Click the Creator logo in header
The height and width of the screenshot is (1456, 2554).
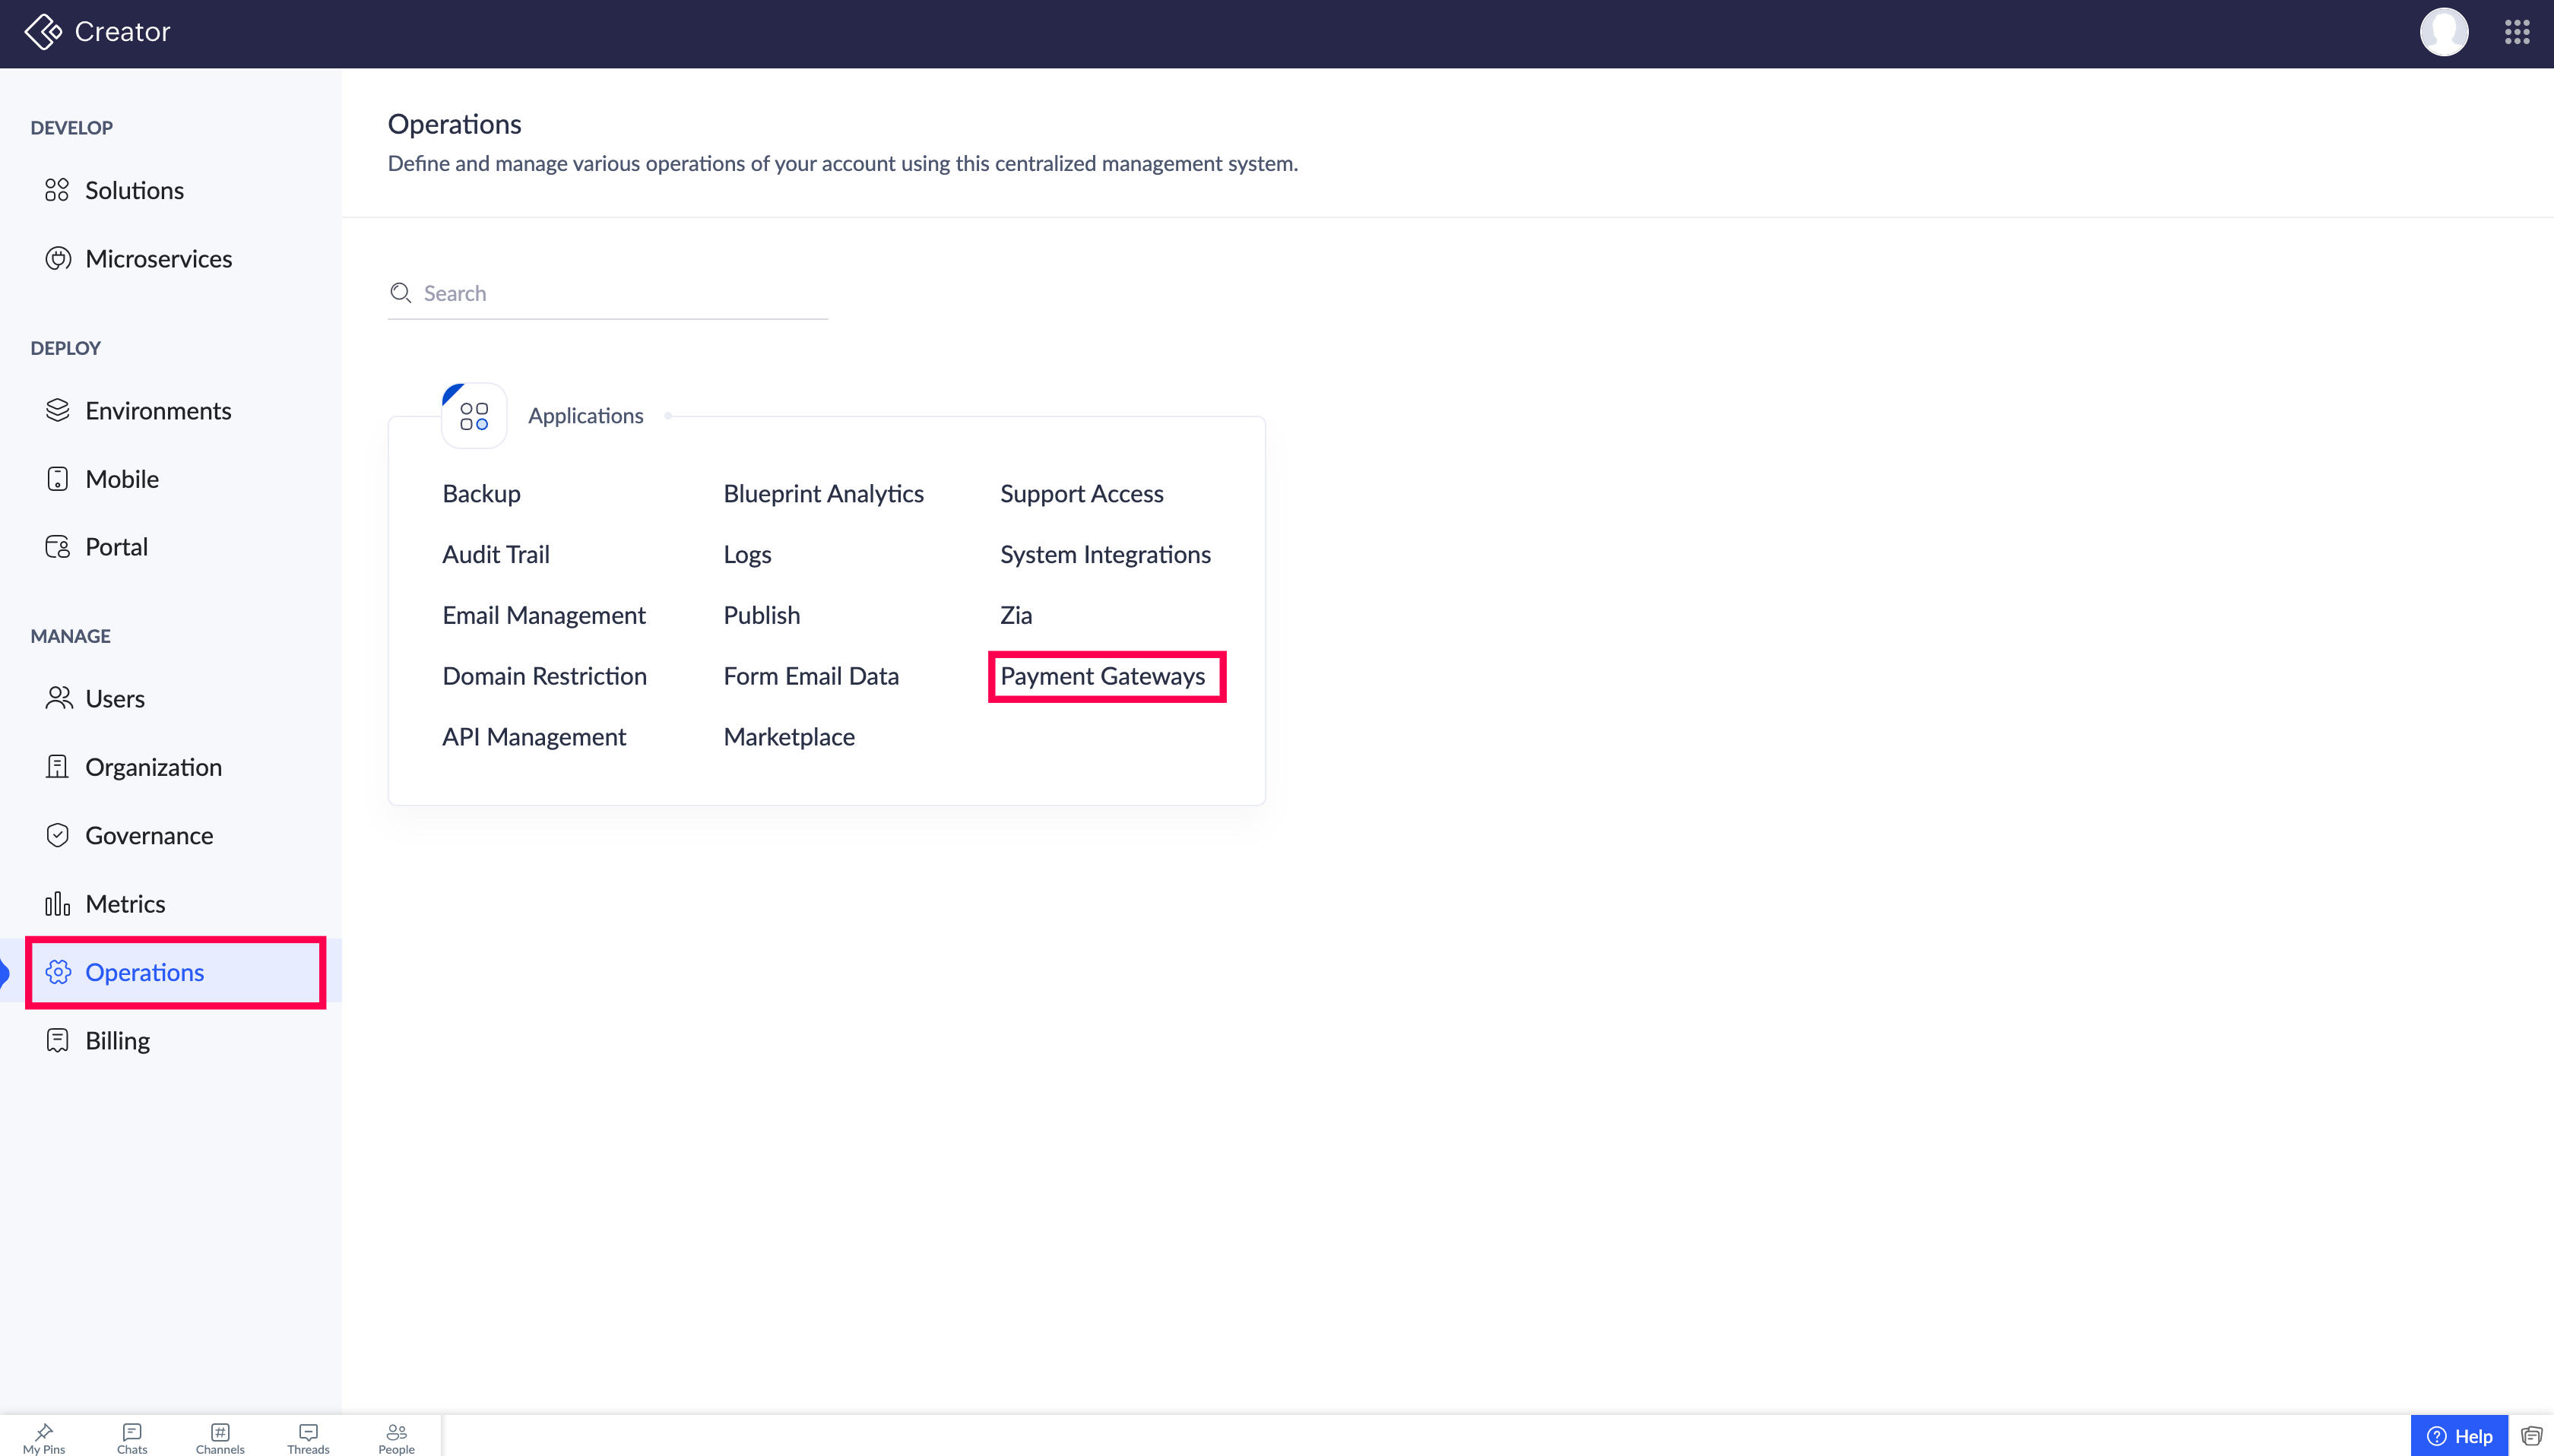(x=44, y=32)
